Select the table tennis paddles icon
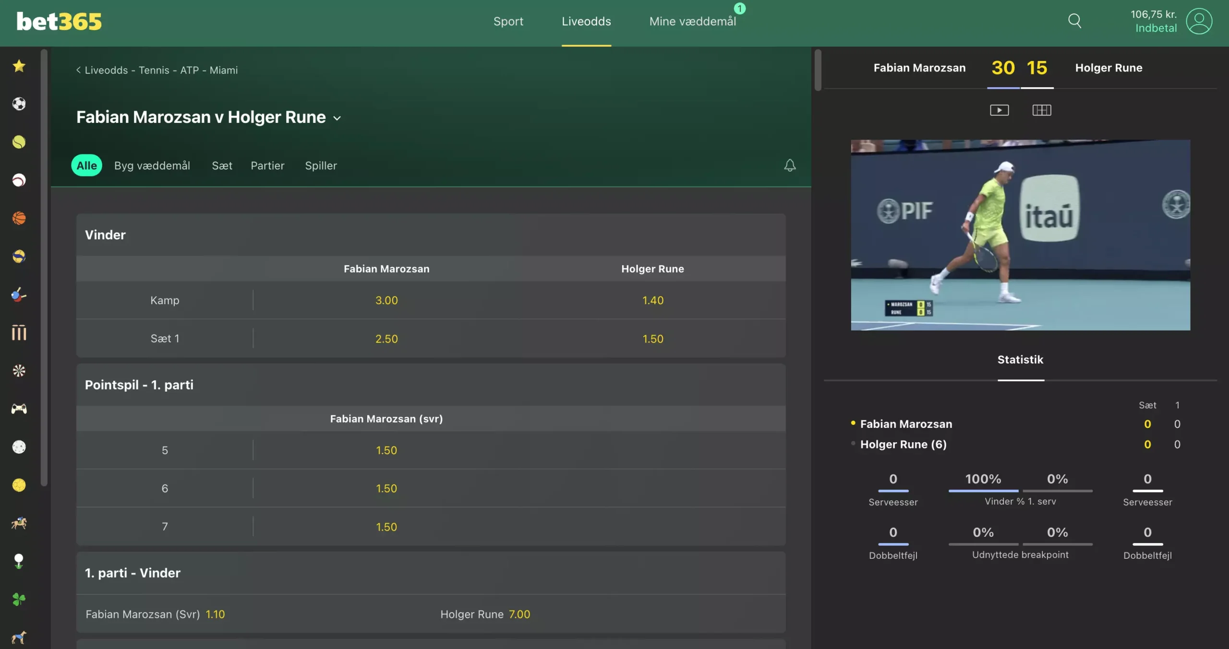Image resolution: width=1229 pixels, height=649 pixels. [x=19, y=295]
